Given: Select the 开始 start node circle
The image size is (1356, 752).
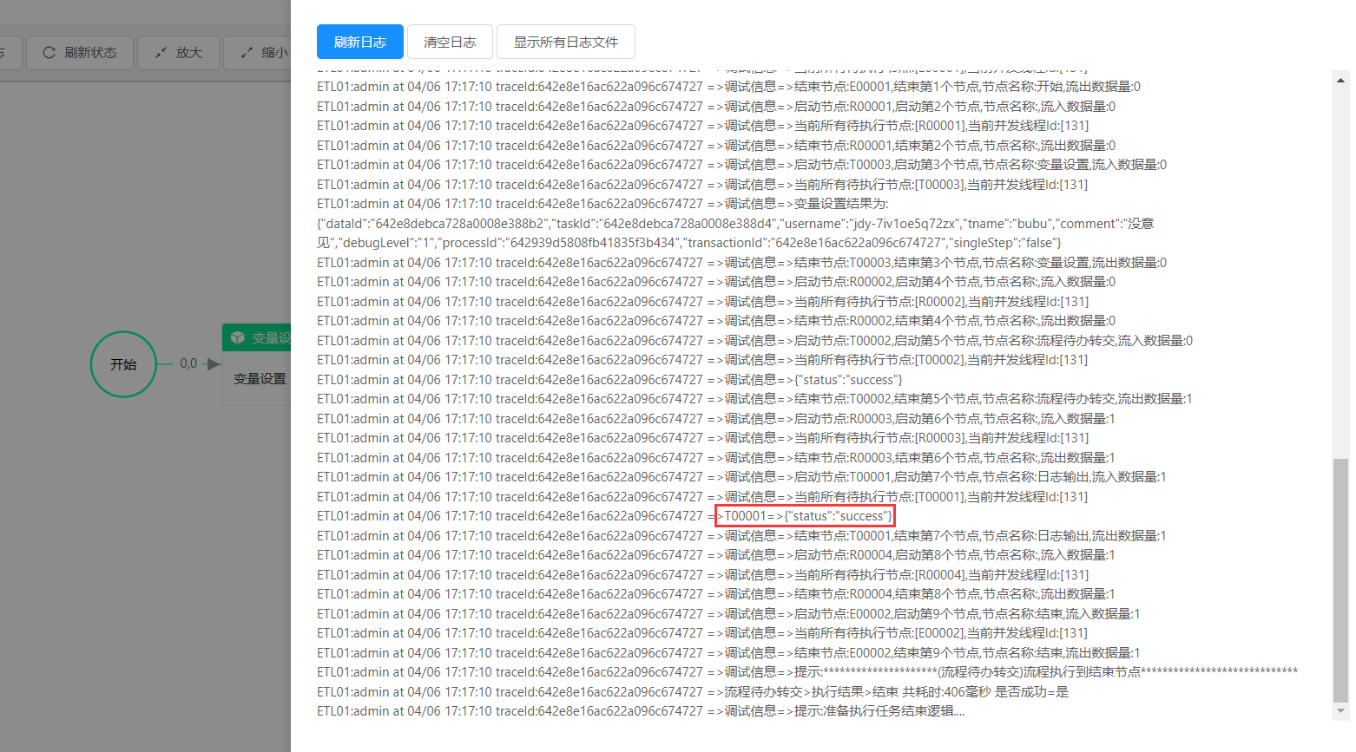Looking at the screenshot, I should (123, 364).
